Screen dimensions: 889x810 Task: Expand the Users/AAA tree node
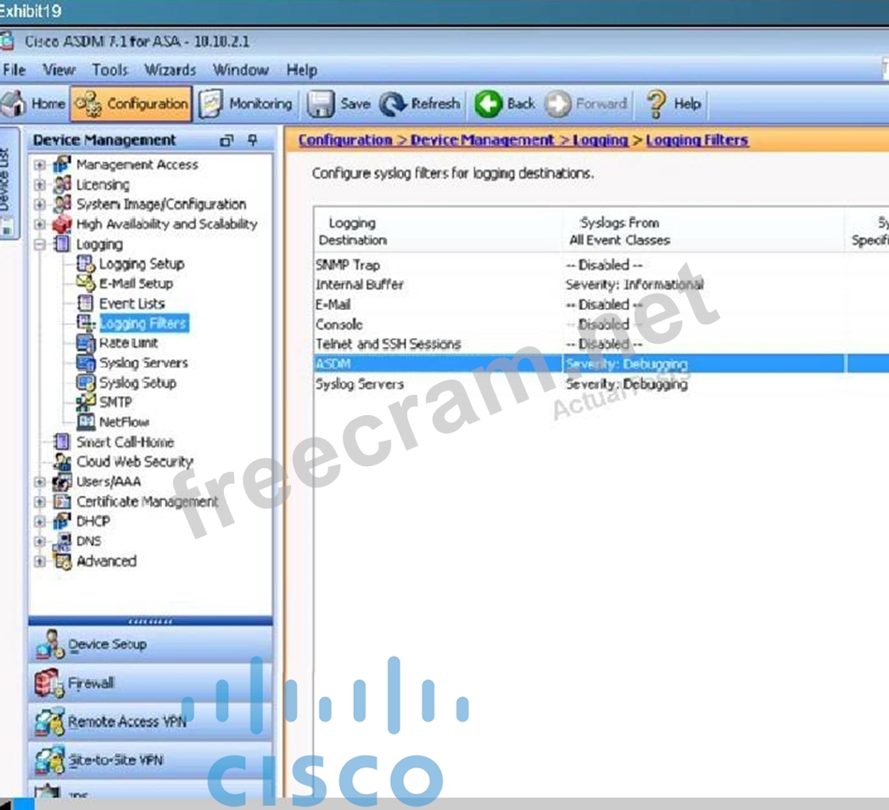(x=39, y=481)
